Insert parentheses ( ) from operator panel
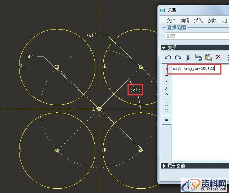229x193 pixels. 166,104
